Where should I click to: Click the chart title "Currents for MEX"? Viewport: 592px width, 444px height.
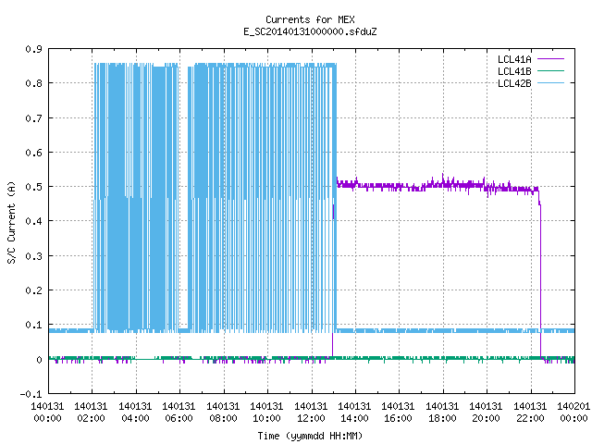pyautogui.click(x=310, y=19)
